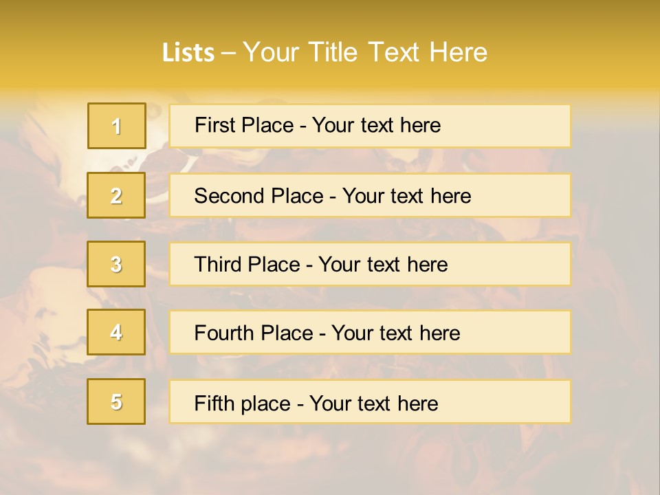Click the slide title text
The width and height of the screenshot is (660, 495).
click(324, 52)
